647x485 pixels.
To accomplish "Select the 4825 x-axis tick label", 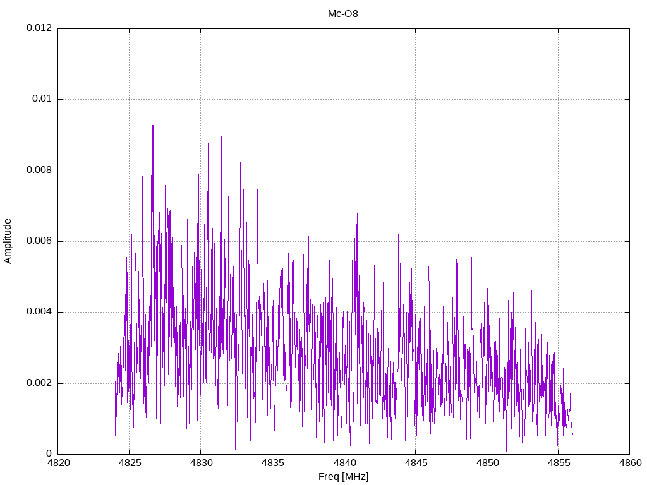I will pos(130,463).
